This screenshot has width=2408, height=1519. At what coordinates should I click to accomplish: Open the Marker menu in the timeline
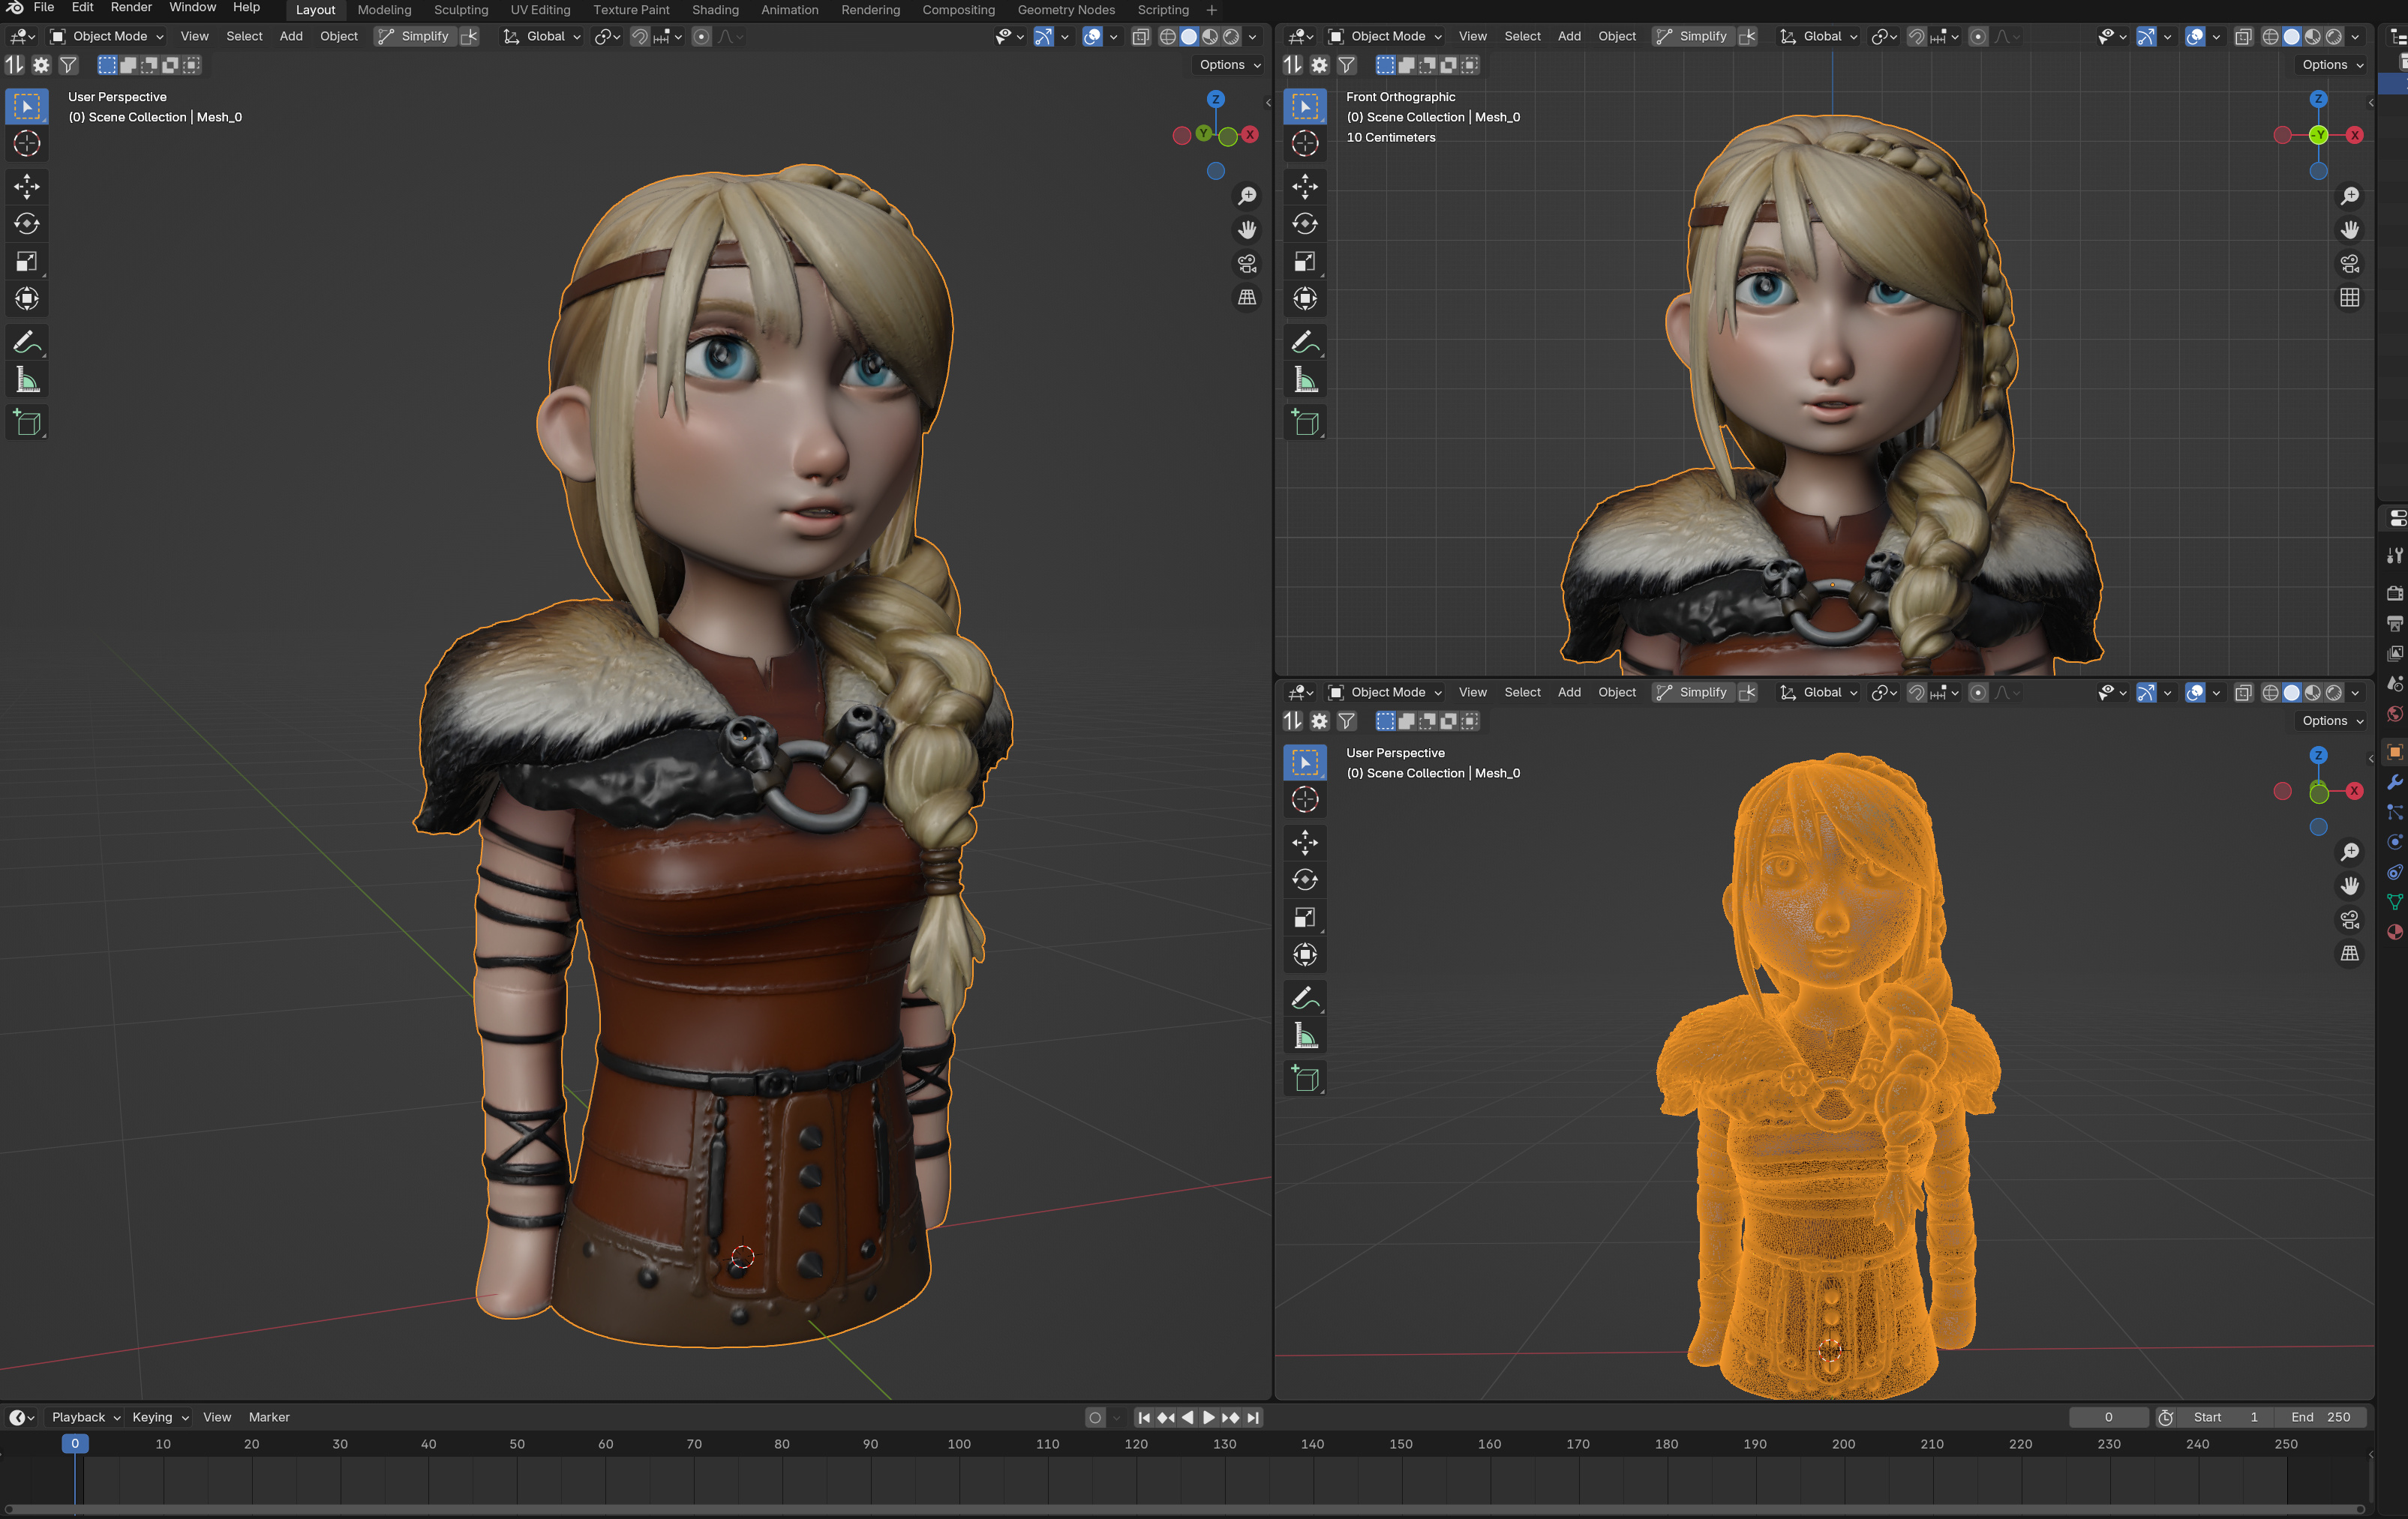tap(269, 1418)
